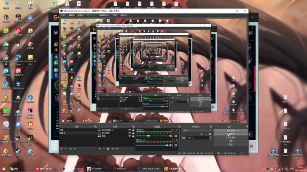The height and width of the screenshot is (172, 307).
Task: Remove the selected scene with the minus icon
Action: [65, 149]
